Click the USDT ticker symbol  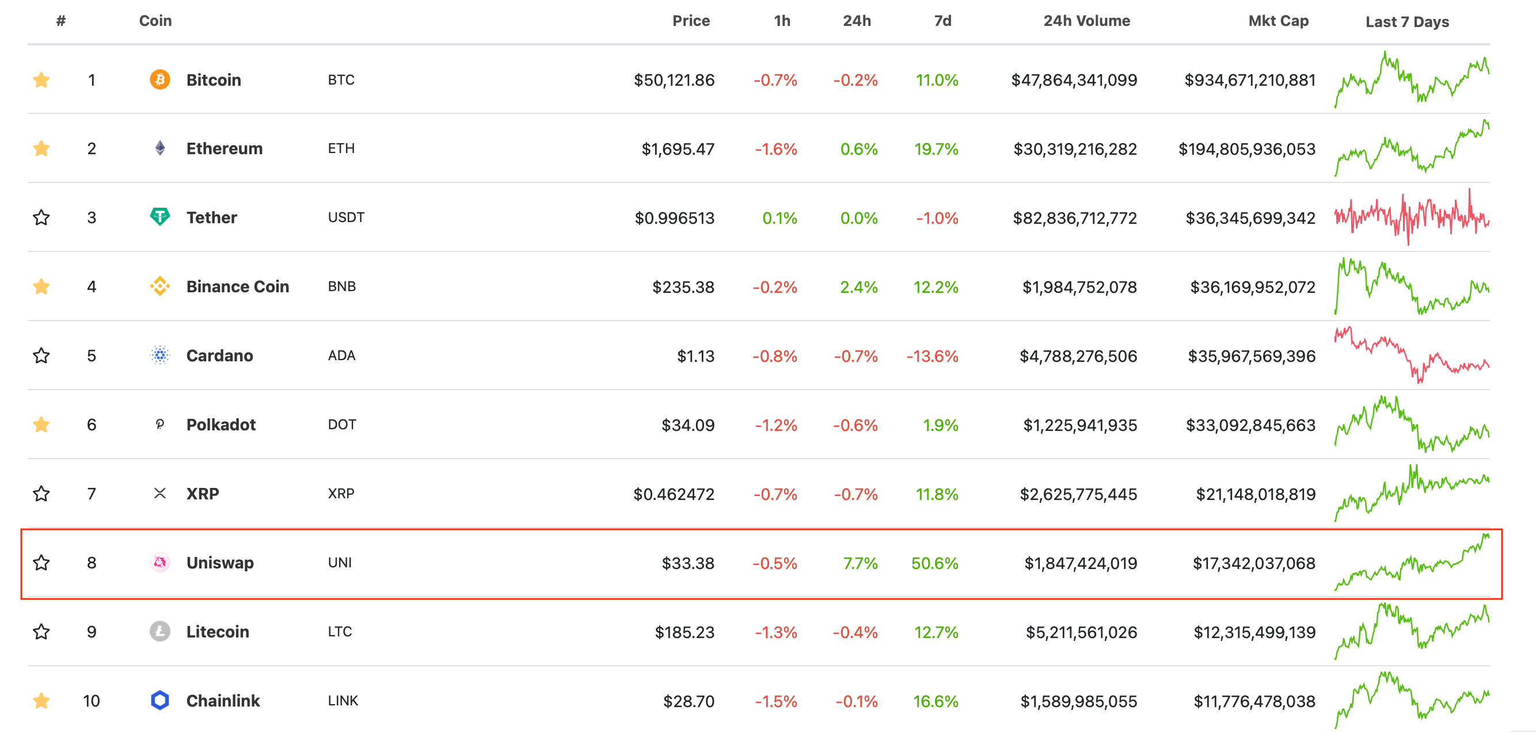point(346,217)
